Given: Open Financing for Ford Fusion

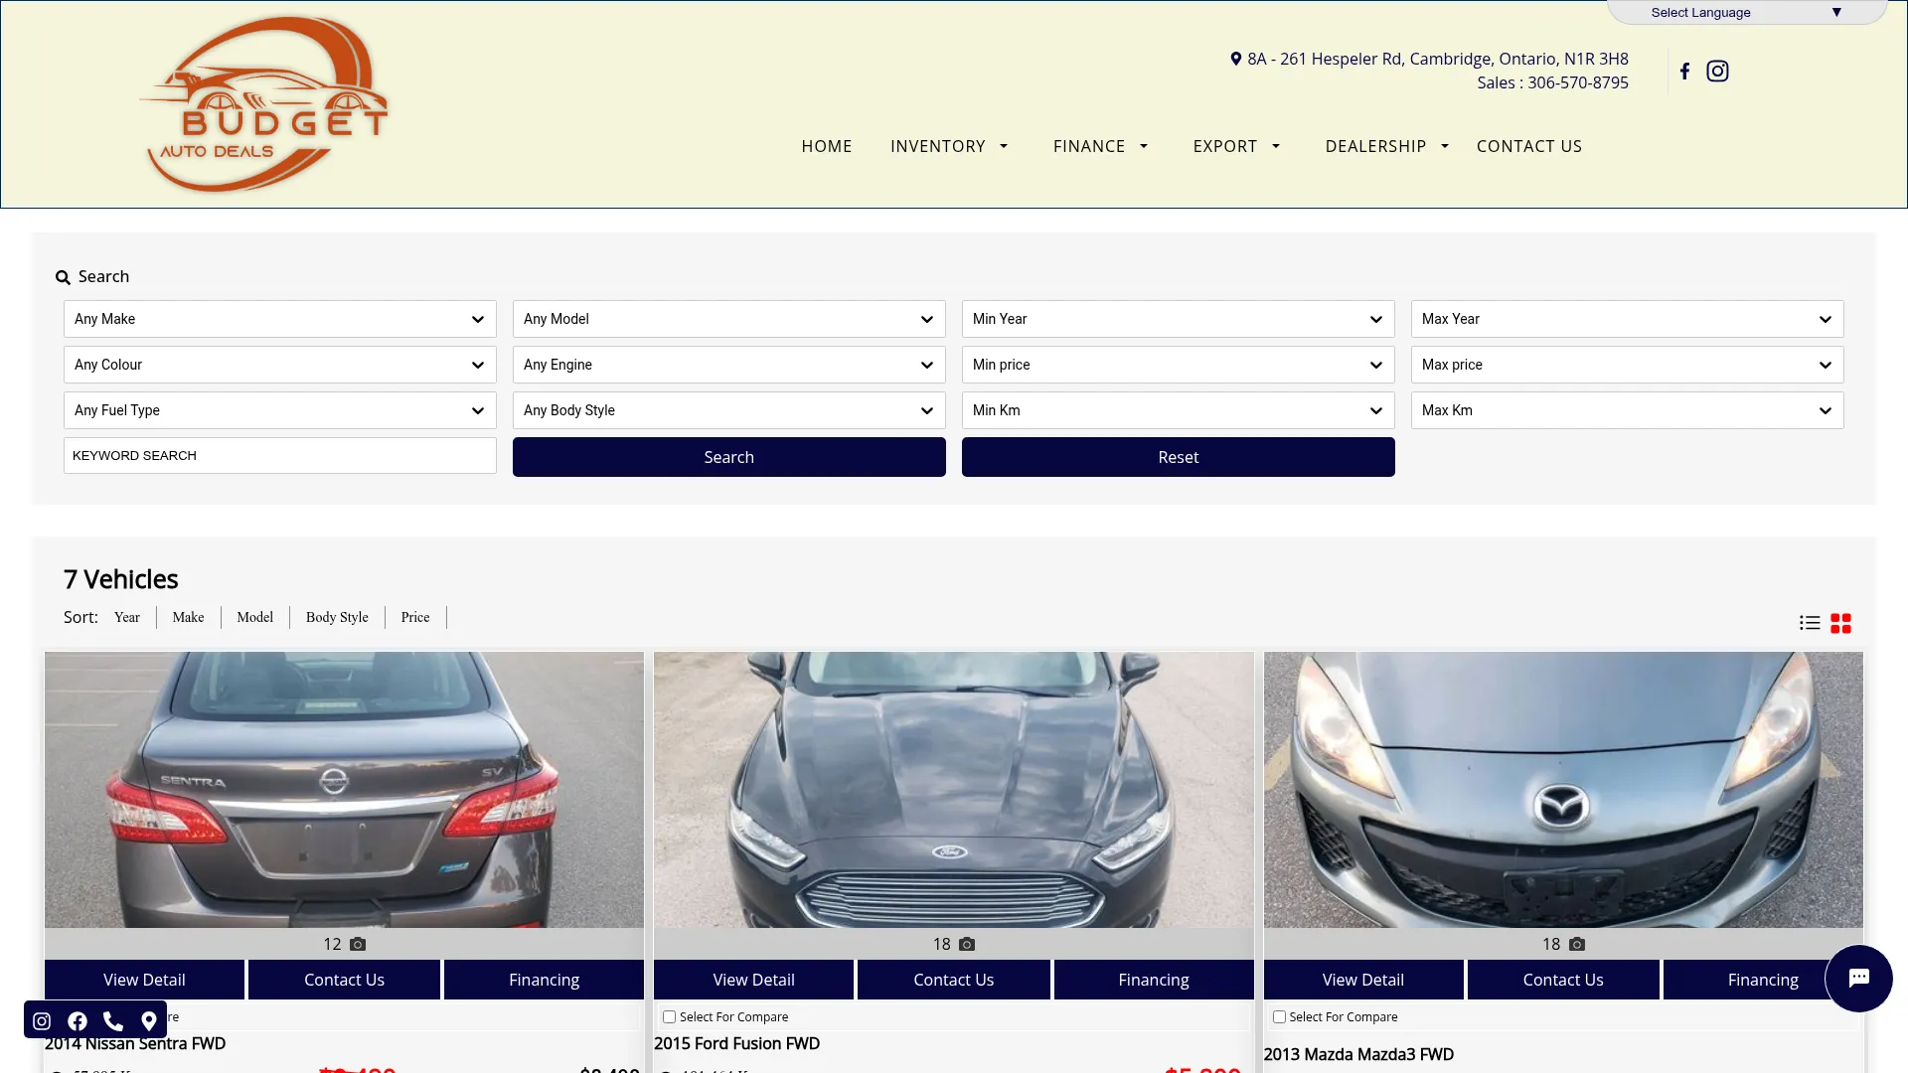Looking at the screenshot, I should pos(1154,980).
